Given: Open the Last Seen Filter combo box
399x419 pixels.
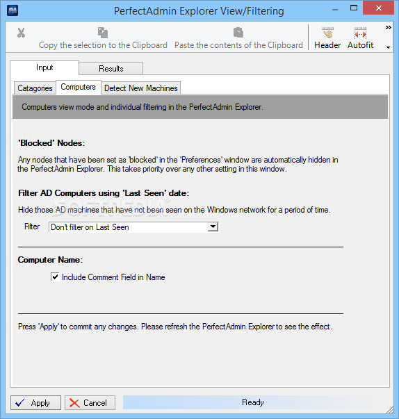Looking at the screenshot, I should [x=133, y=227].
